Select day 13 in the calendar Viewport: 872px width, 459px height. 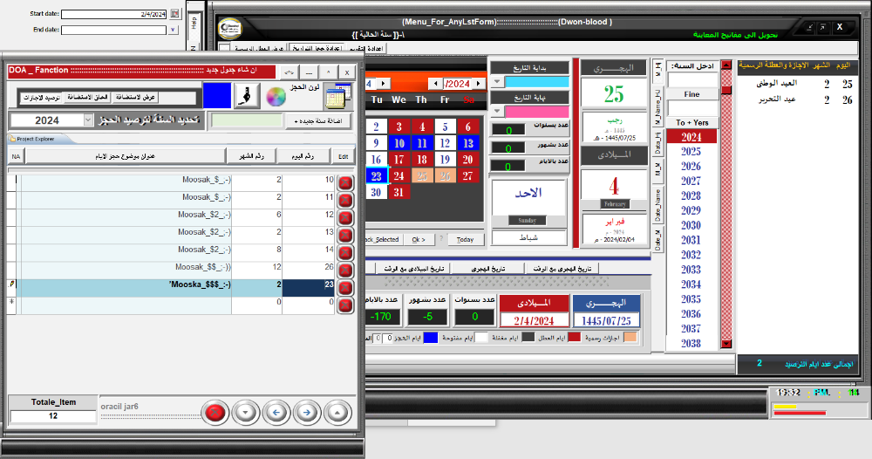tap(467, 143)
